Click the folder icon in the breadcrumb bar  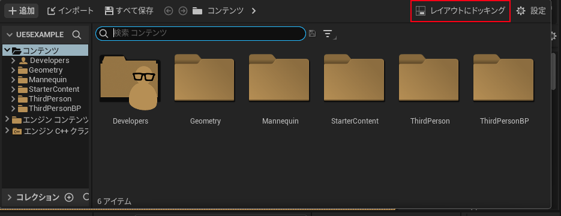tap(197, 11)
